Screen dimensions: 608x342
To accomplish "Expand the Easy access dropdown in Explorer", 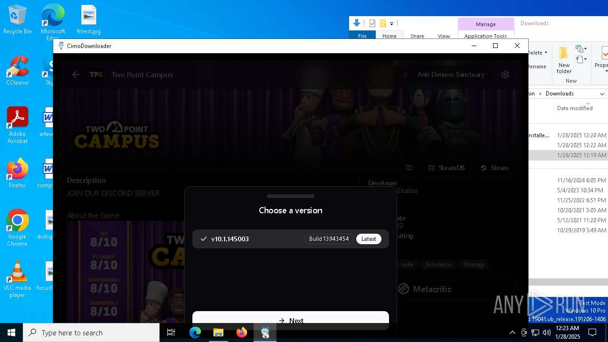I will [581, 59].
